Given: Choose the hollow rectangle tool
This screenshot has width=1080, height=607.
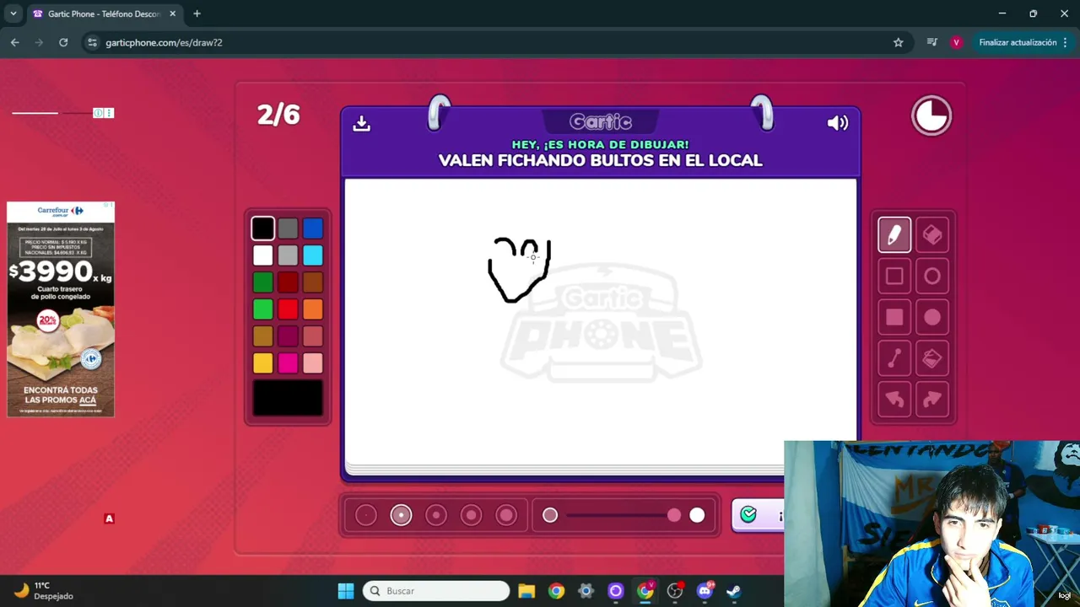Looking at the screenshot, I should click(x=894, y=276).
